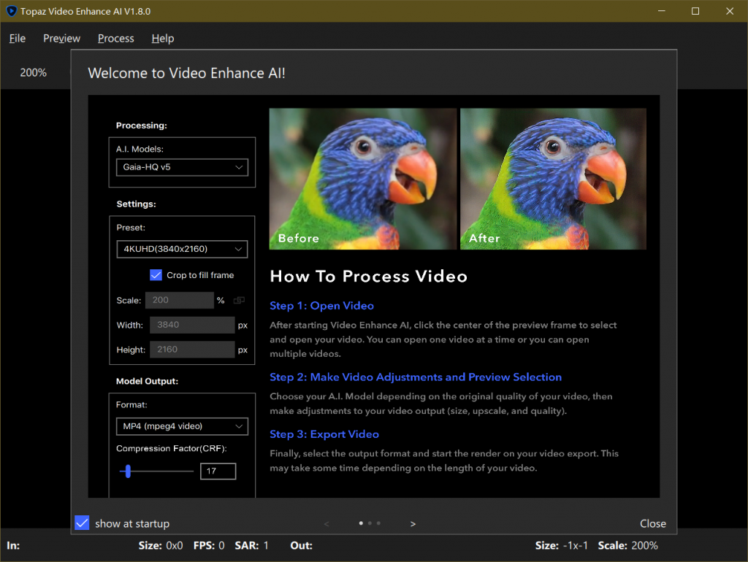Open the Process menu
The width and height of the screenshot is (748, 562).
[x=115, y=38]
